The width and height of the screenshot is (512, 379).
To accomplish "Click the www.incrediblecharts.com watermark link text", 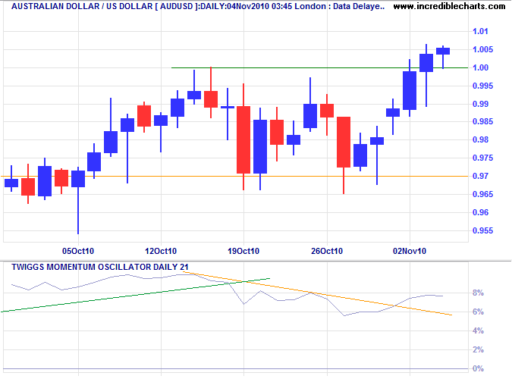I will click(x=450, y=6).
